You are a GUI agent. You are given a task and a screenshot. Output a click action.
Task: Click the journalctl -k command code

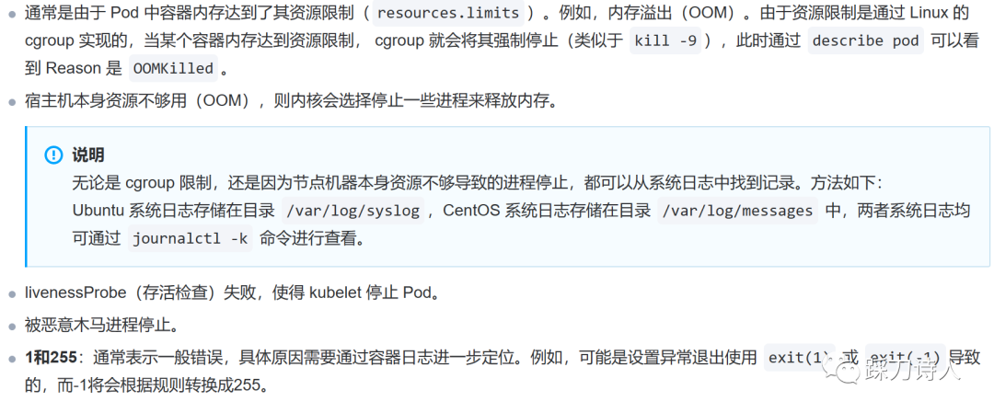[x=191, y=239]
